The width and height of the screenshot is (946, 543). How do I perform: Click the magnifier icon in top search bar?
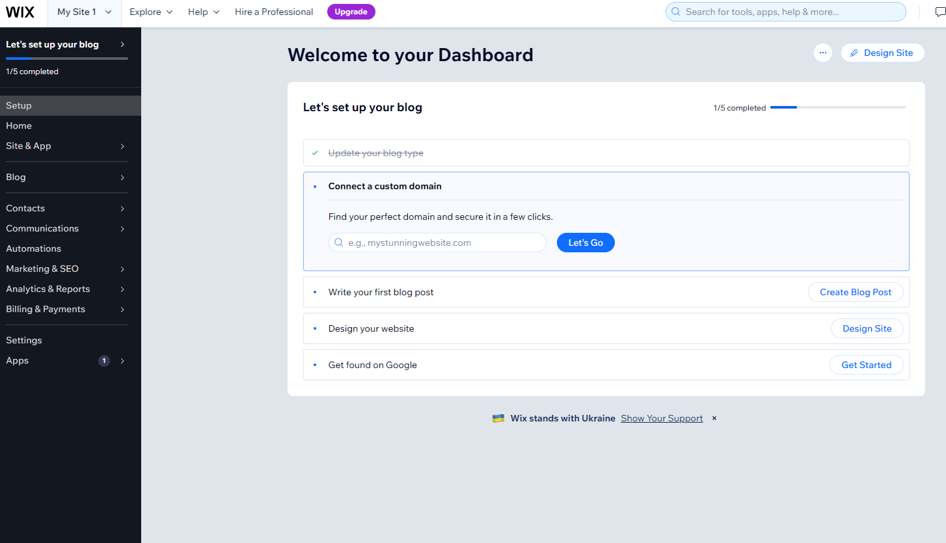tap(675, 12)
